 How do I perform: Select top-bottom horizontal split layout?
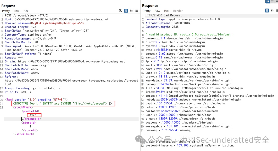click(272, 2)
